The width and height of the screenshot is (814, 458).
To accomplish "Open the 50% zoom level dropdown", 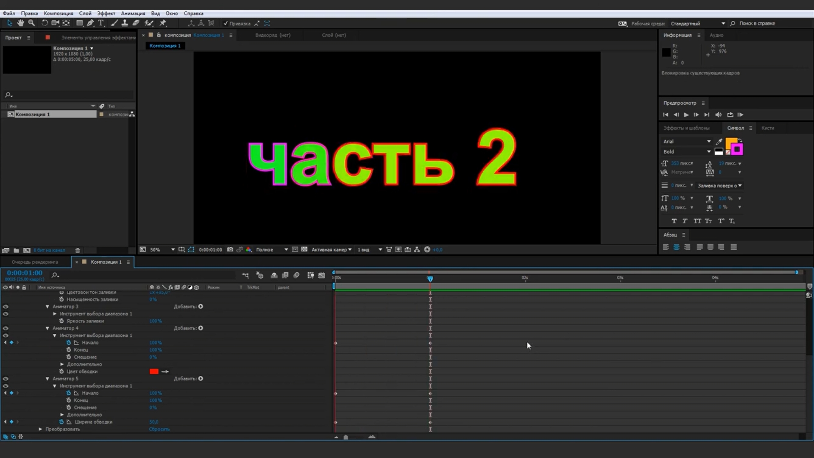I will [161, 250].
